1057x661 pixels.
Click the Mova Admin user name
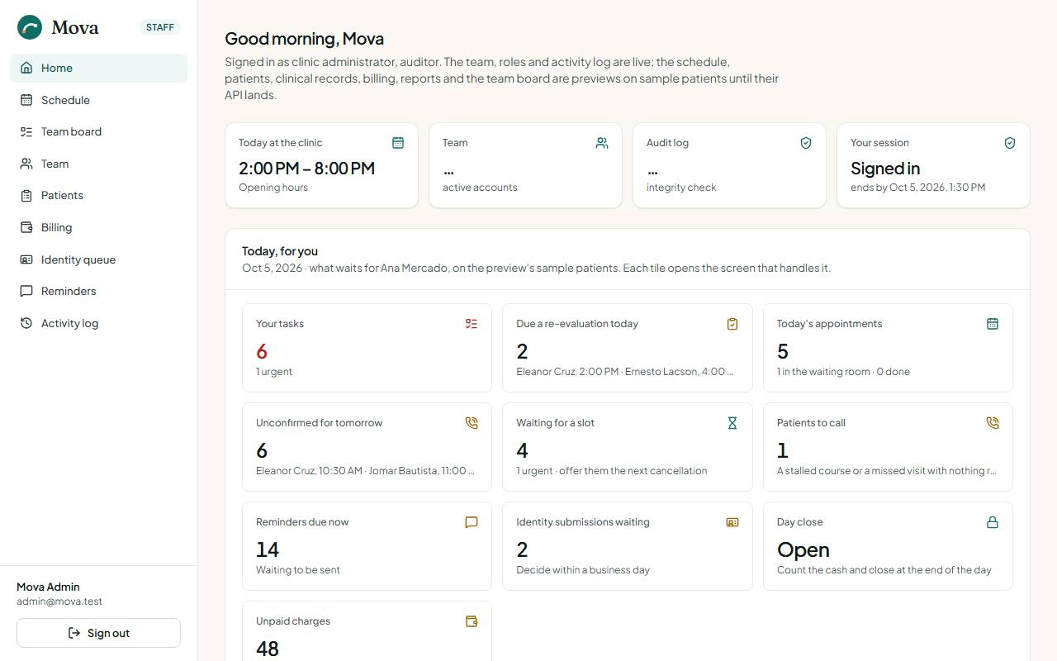point(48,587)
